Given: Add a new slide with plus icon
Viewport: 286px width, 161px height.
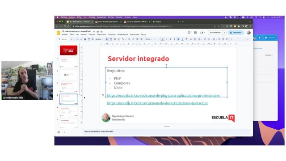Looking at the screenshot, I should pyautogui.click(x=71, y=39).
